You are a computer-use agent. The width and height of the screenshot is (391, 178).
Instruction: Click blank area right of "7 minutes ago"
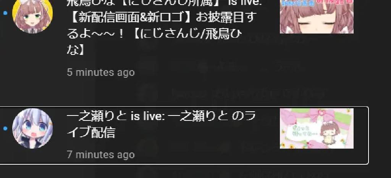199,155
